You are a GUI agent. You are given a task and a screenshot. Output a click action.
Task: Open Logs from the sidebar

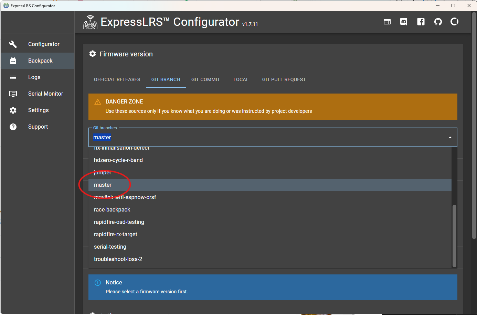tap(34, 77)
